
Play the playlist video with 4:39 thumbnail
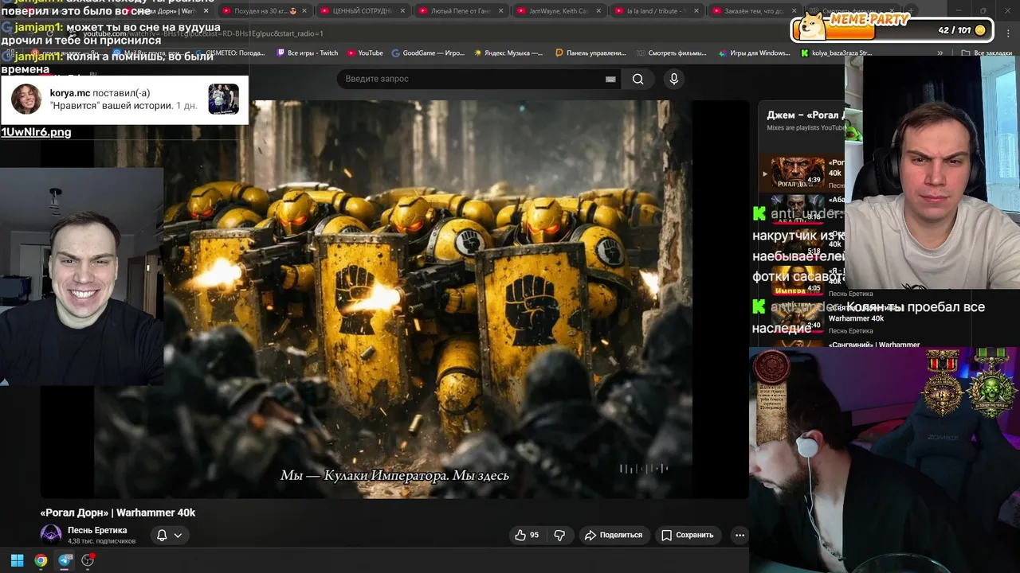click(x=797, y=173)
